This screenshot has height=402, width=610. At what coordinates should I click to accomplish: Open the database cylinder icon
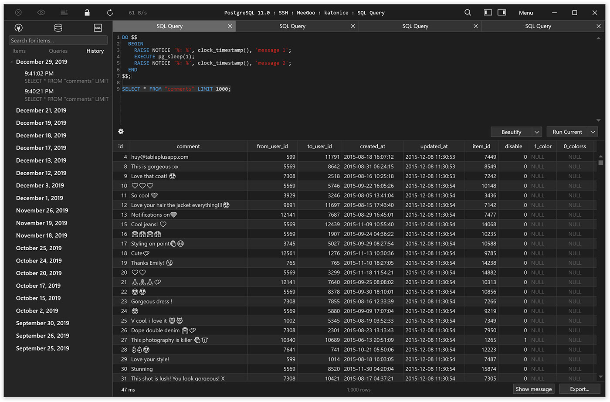(x=58, y=28)
